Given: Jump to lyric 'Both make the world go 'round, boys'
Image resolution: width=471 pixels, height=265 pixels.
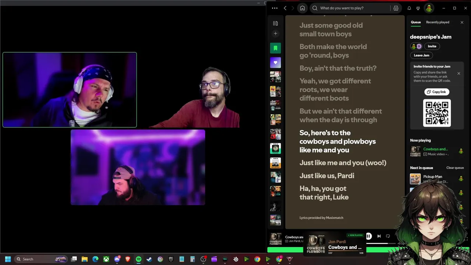Looking at the screenshot, I should pos(333,51).
